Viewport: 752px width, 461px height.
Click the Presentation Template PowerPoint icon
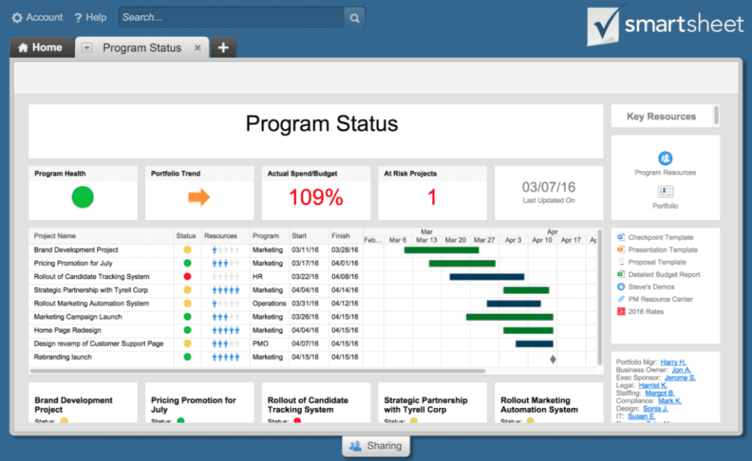pos(621,250)
